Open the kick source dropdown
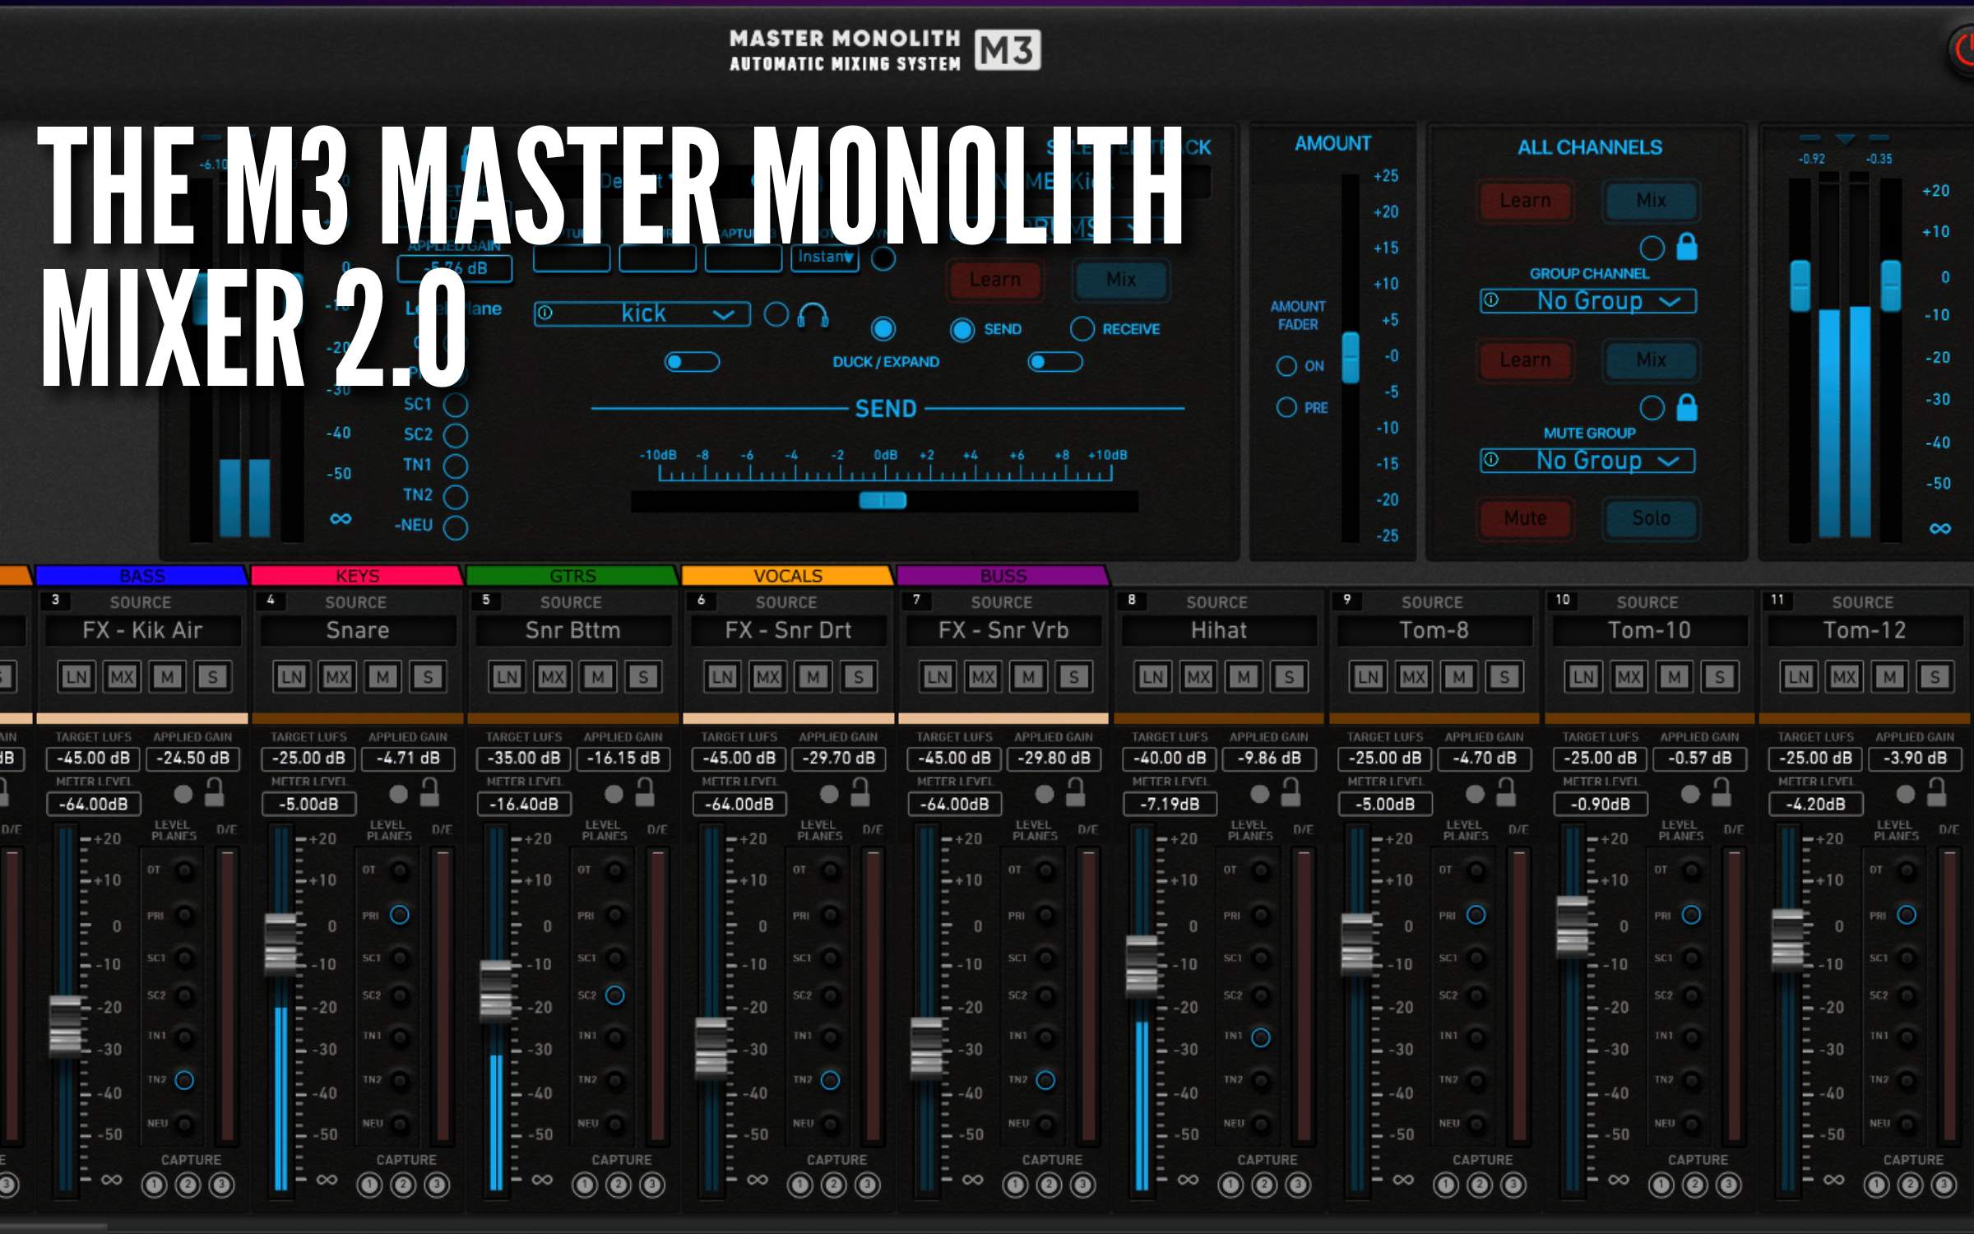The width and height of the screenshot is (1974, 1234). (642, 314)
